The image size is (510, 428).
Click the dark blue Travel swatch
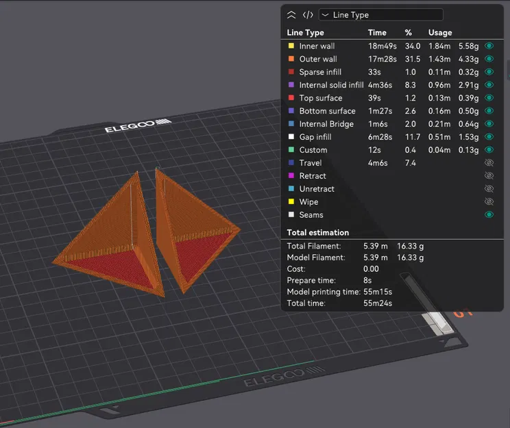(x=291, y=162)
